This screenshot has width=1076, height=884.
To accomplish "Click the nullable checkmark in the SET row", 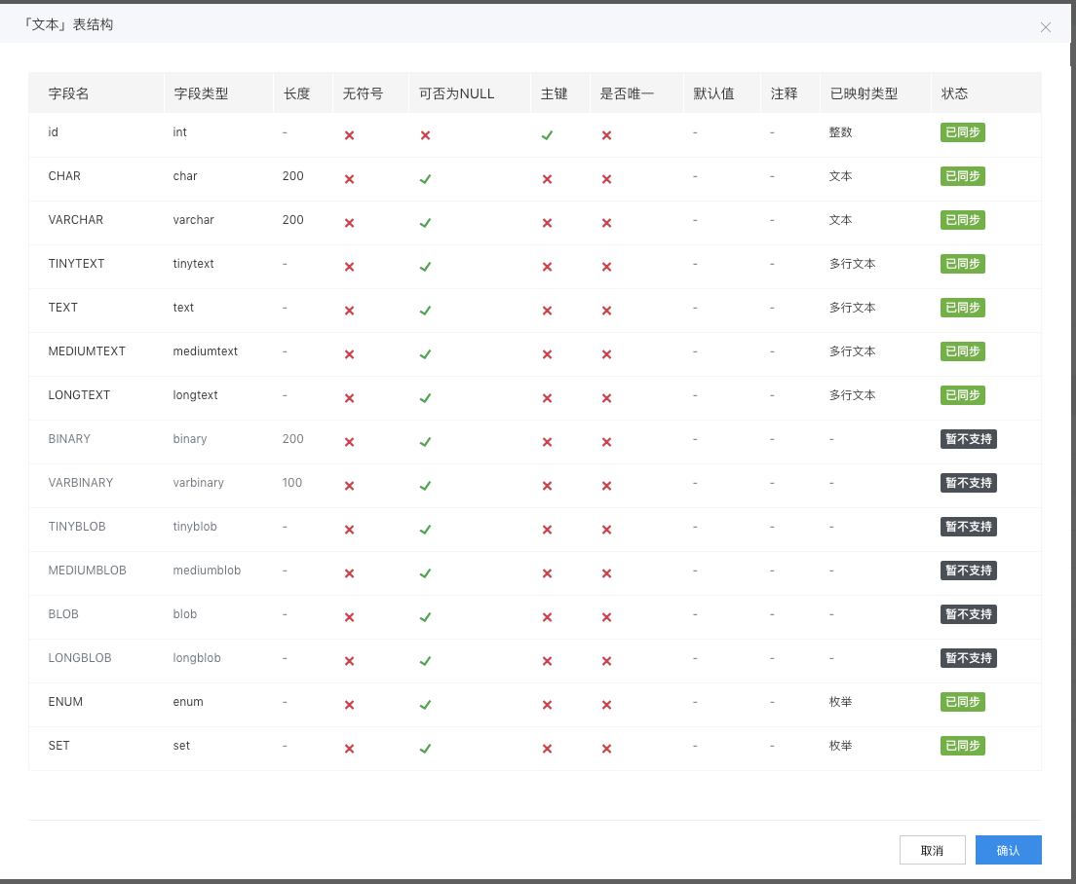I will (x=425, y=749).
